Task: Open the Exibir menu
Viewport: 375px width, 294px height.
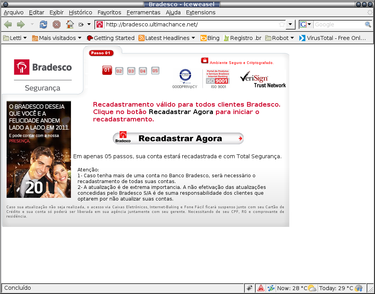Action: point(57,12)
